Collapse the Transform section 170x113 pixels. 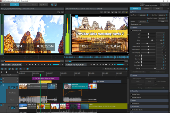(131, 27)
